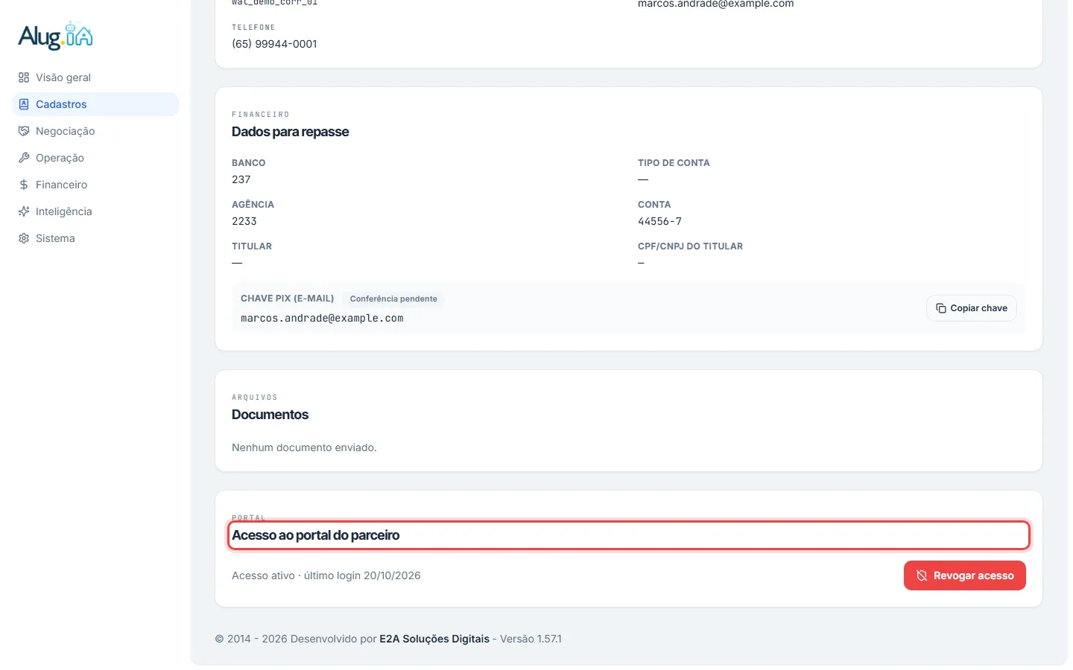Open Visão geral dashboard icon

tap(24, 77)
